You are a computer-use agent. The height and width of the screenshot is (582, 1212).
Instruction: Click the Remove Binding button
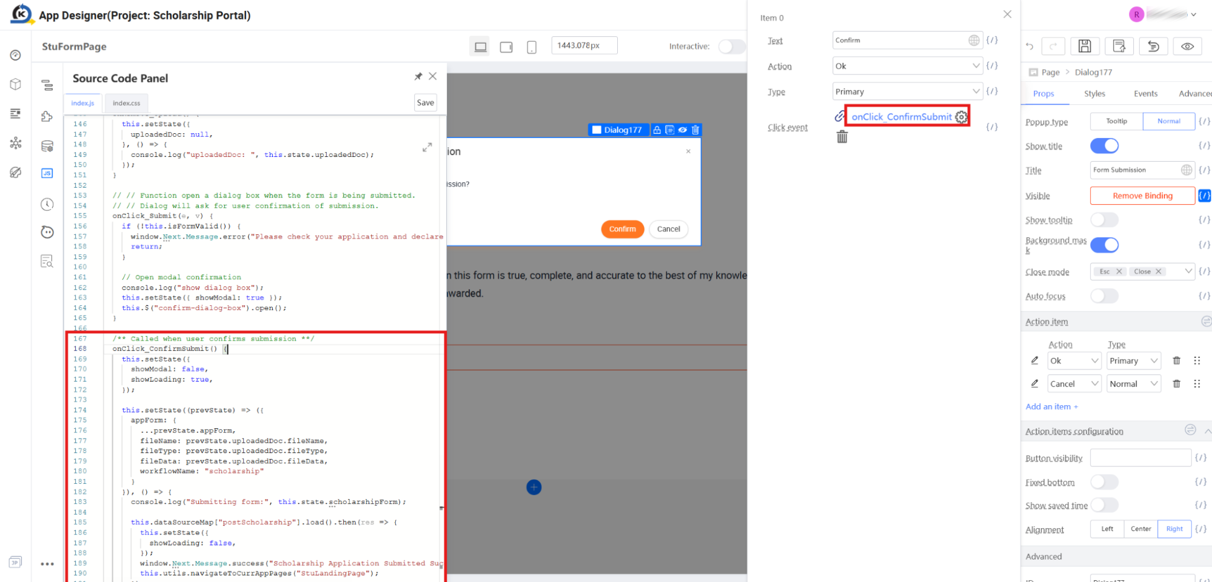1142,196
